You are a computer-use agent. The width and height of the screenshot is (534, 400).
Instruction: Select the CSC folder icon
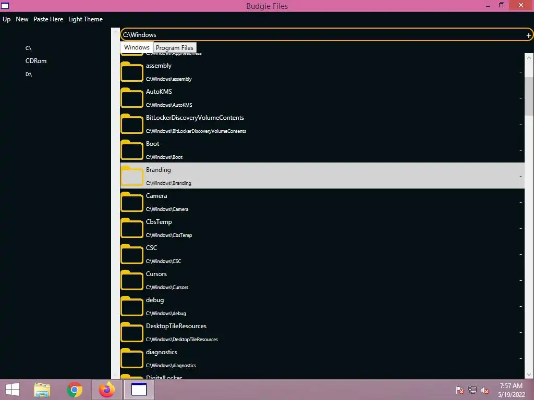tap(132, 254)
